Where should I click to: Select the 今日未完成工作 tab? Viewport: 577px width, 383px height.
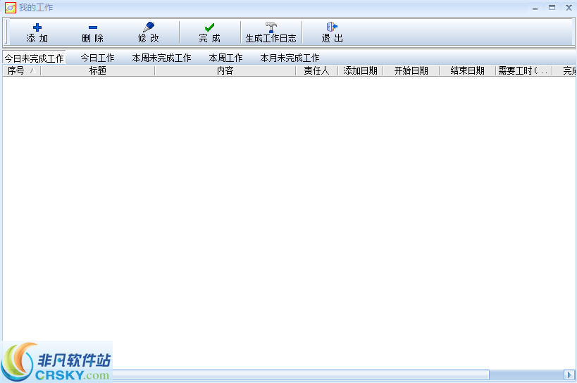(x=34, y=58)
